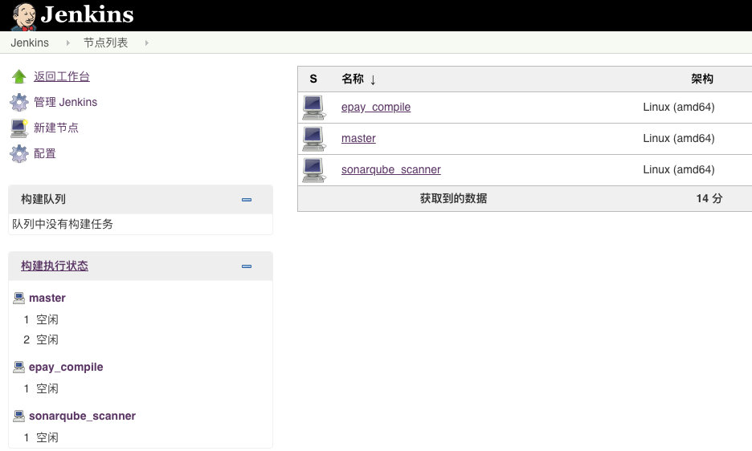Open the master node link in table

click(358, 139)
